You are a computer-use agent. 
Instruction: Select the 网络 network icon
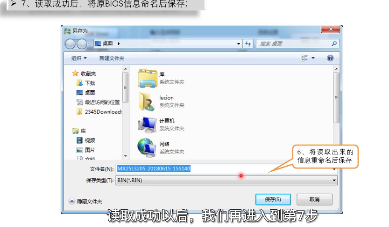[x=148, y=147]
